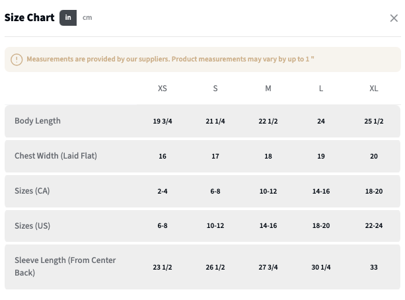Close the Size Chart dialog
Screen dimensions: 405x300
pos(394,18)
